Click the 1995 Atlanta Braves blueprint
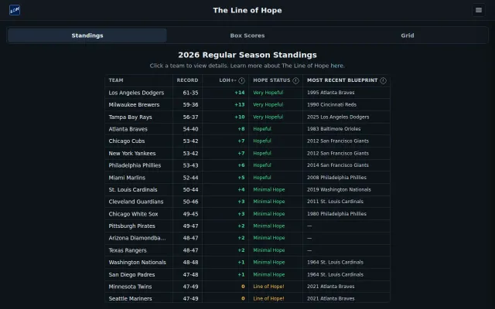Screen dimensions: 495x309 [330, 93]
